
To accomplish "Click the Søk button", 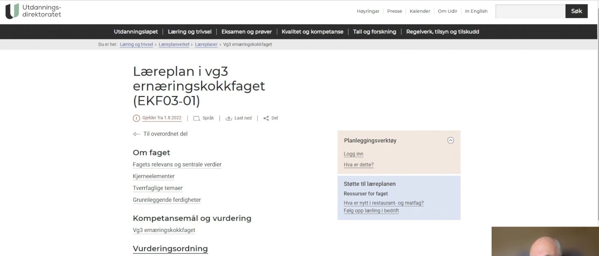I will click(x=576, y=11).
